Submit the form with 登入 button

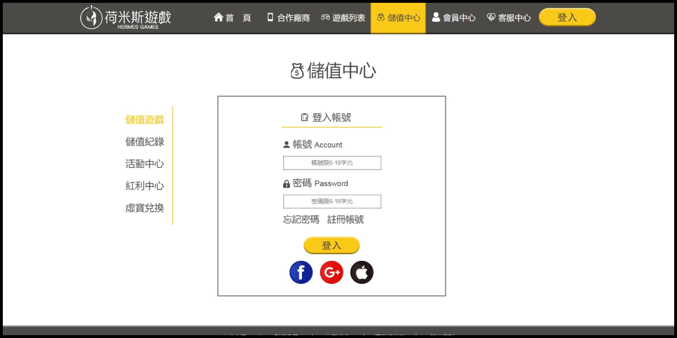click(331, 246)
